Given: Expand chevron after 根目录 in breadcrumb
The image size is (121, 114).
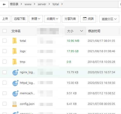Looking at the screenshot, I should tap(21, 4).
